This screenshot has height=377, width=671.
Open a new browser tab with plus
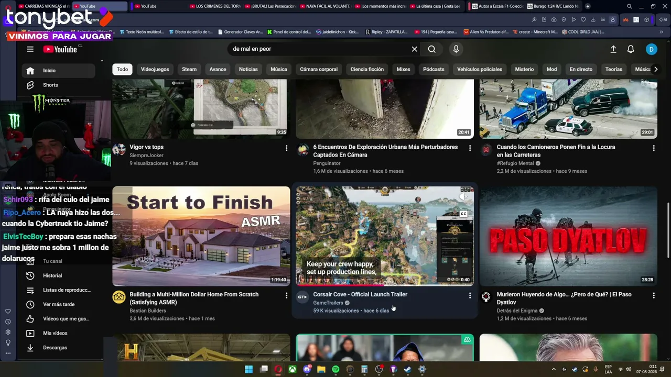pos(588,6)
